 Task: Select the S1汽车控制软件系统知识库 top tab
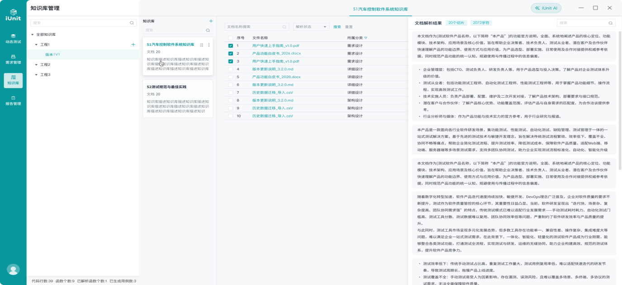[x=380, y=9]
